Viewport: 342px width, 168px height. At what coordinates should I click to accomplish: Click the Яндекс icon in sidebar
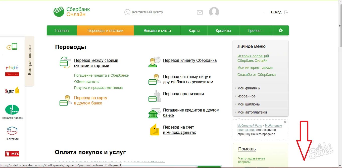(12, 90)
